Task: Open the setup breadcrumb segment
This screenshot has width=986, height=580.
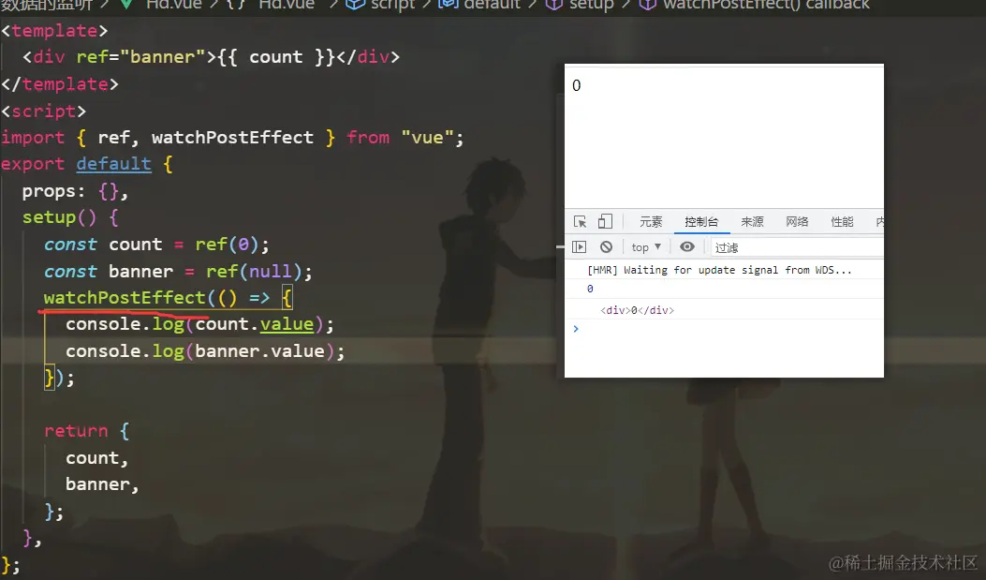Action: (580, 5)
